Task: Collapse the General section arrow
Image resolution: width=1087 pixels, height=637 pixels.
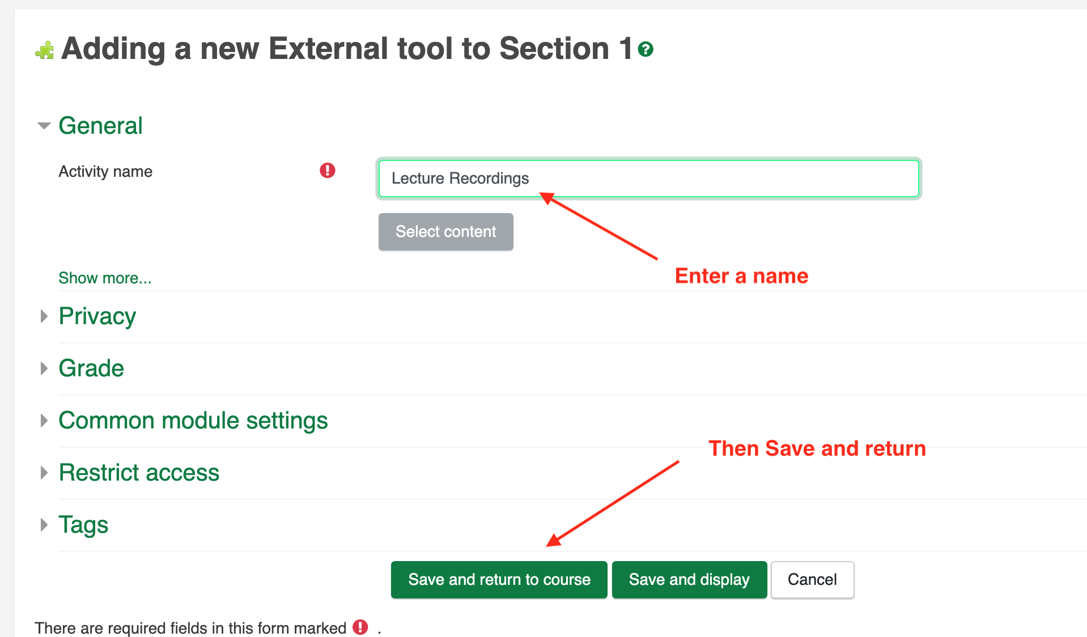Action: [44, 126]
